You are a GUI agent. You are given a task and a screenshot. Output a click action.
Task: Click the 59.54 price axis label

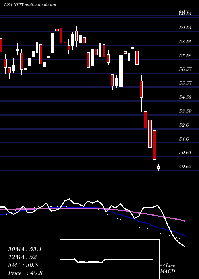(x=186, y=28)
